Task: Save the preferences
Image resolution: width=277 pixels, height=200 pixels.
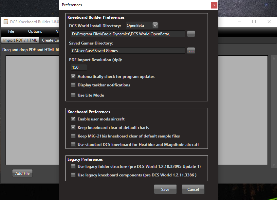Action: click(165, 190)
